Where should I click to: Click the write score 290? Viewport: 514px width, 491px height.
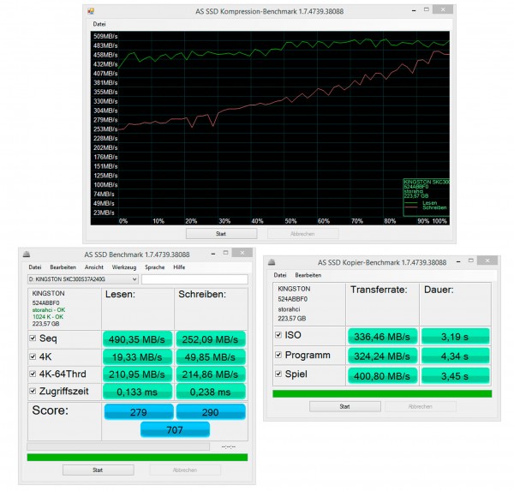[211, 412]
